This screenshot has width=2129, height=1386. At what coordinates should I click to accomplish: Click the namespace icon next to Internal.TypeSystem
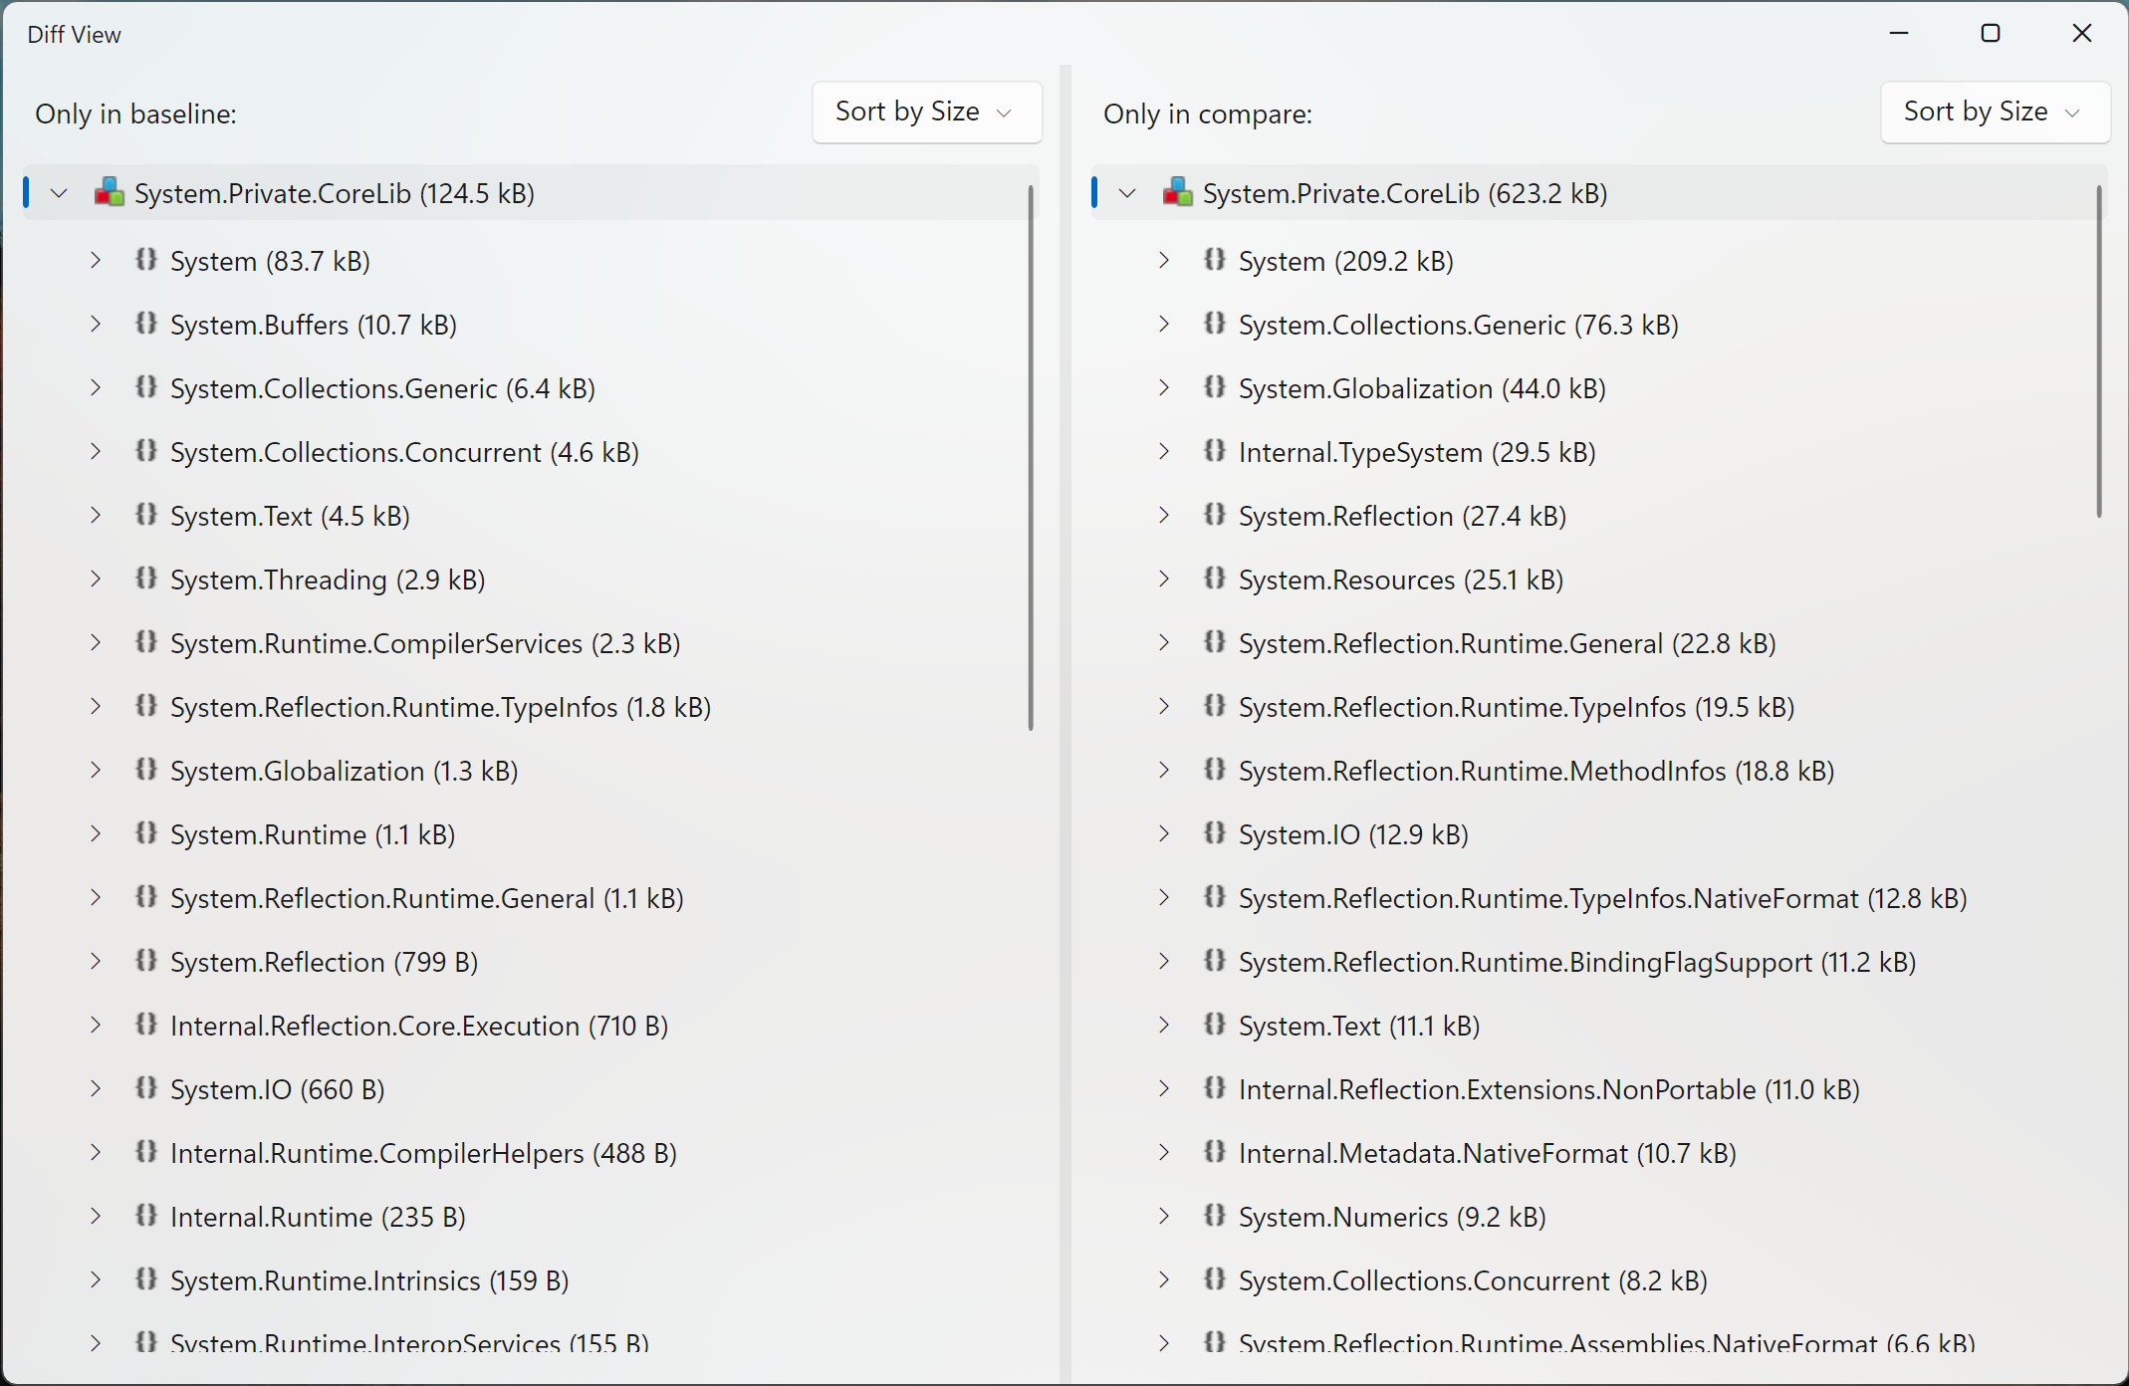point(1214,451)
